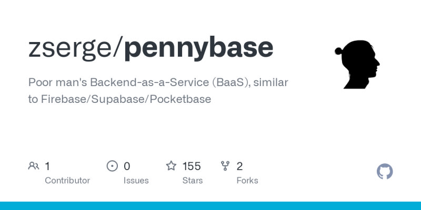Select the "Stars" label
421x210 pixels.
point(192,181)
